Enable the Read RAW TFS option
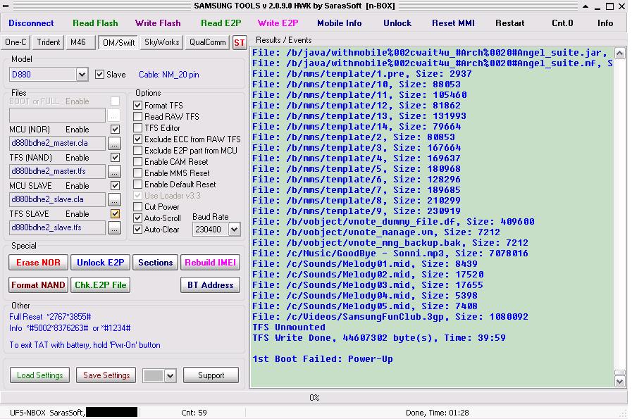Viewport: 632px width, 419px height. [138, 117]
